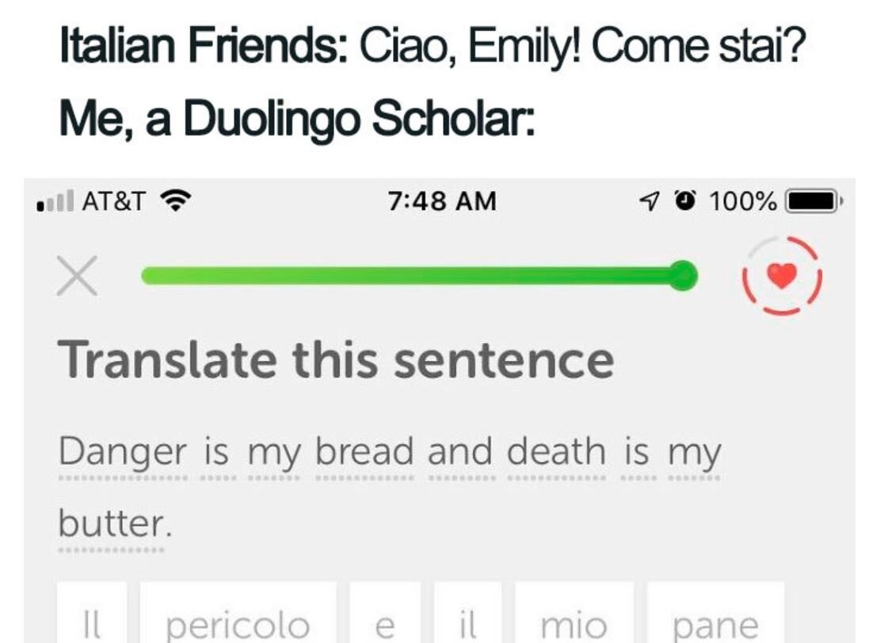
Task: Click the green lesson progress bar
Action: [x=418, y=276]
